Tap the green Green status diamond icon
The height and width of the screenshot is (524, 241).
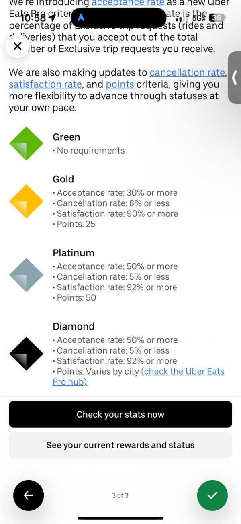(x=26, y=143)
